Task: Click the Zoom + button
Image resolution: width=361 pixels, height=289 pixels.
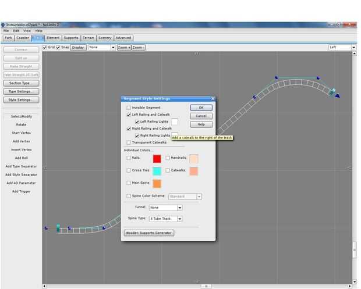Action: point(124,48)
